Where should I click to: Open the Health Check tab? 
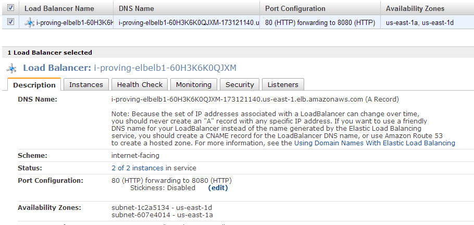(x=140, y=85)
